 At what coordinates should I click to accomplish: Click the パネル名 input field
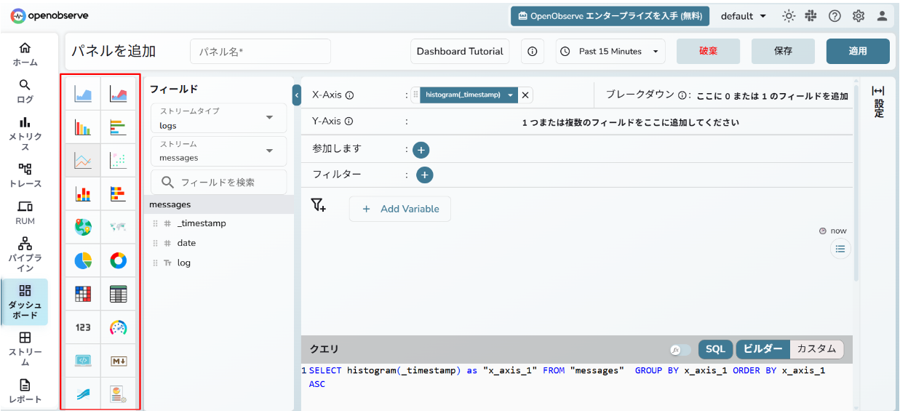pyautogui.click(x=260, y=52)
